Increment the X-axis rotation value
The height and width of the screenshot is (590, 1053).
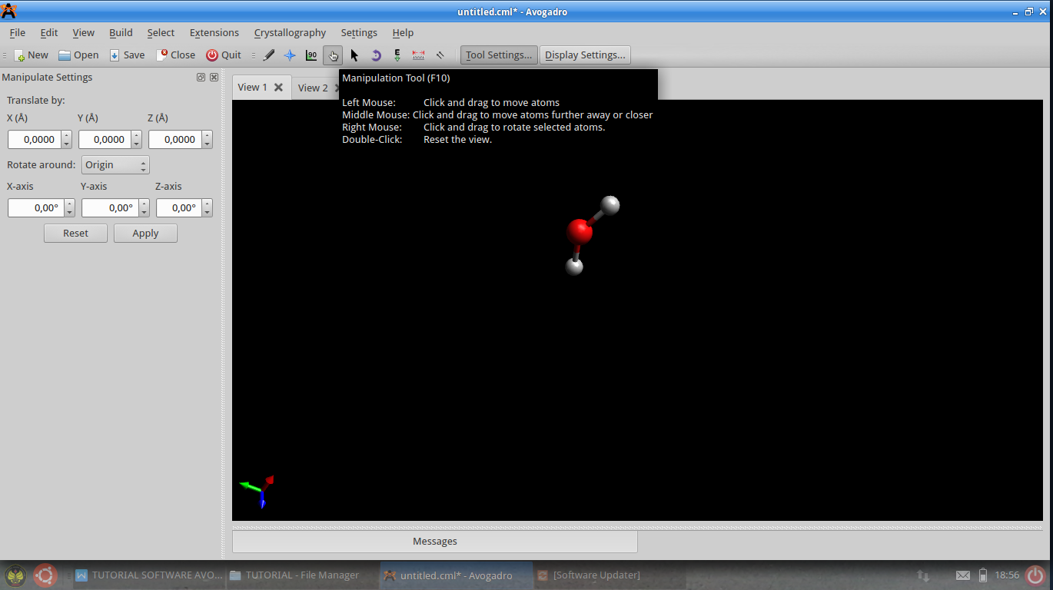68,203
